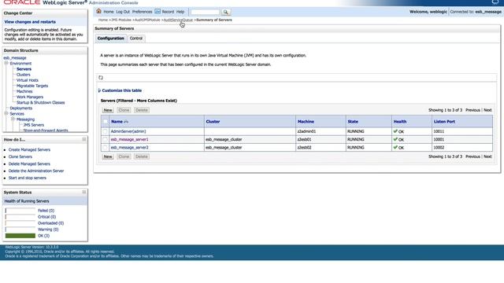Switch to the Configuration tab
Screen dimensions: 504x283
click(110, 39)
